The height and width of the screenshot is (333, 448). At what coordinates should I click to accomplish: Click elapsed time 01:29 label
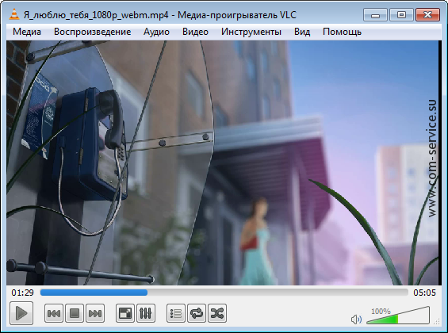click(x=22, y=293)
